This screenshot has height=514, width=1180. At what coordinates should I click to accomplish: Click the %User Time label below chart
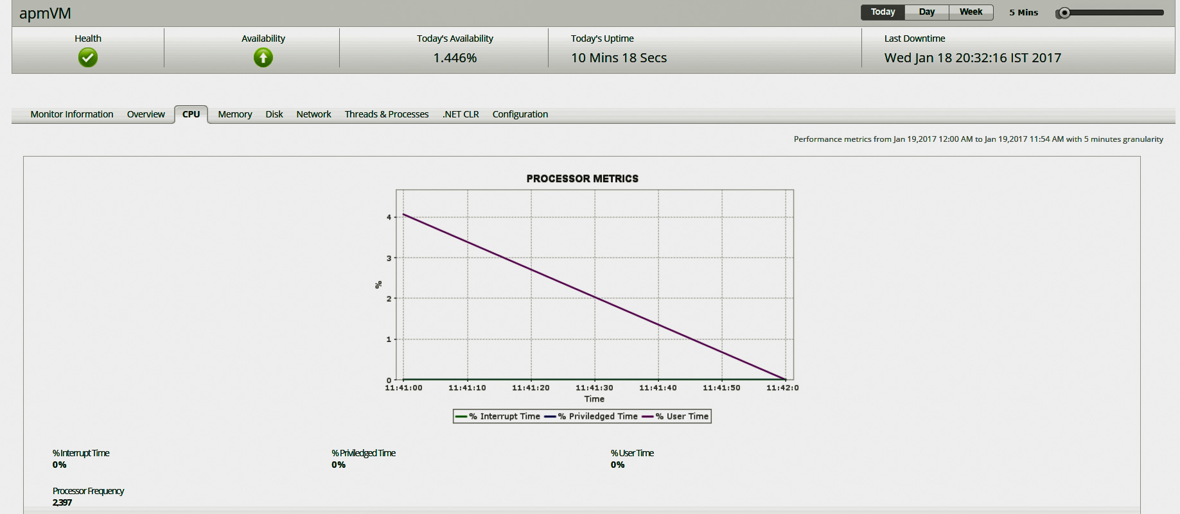coord(632,453)
